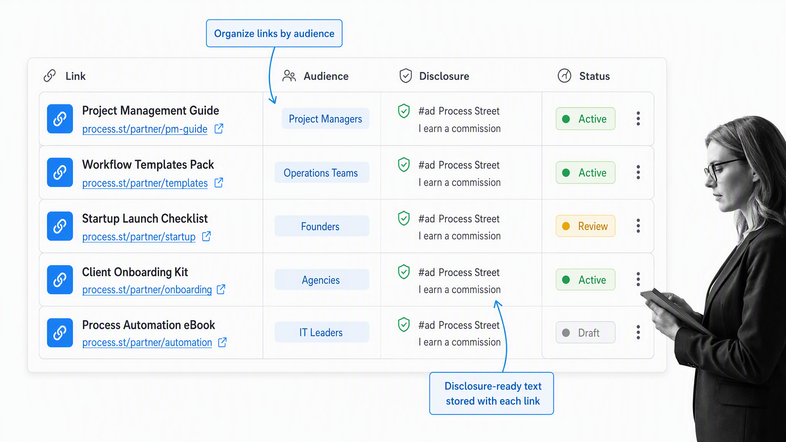Screen dimensions: 786x442
Task: Open external link icon beside templates URL
Action: pos(219,183)
